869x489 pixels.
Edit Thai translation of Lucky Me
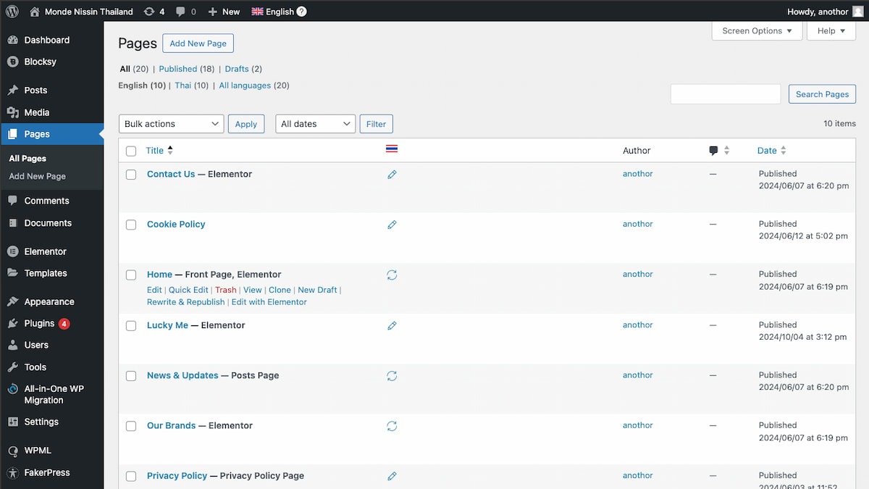point(392,326)
